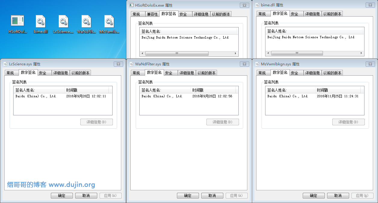
Task: Close the WaNdFilter.sys properties window
Action: point(244,64)
